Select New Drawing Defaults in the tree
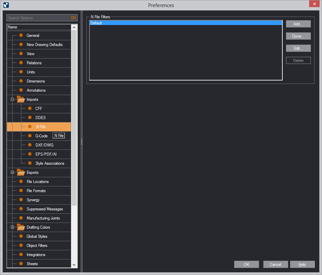Screen dimensions: 322x275 point(44,45)
